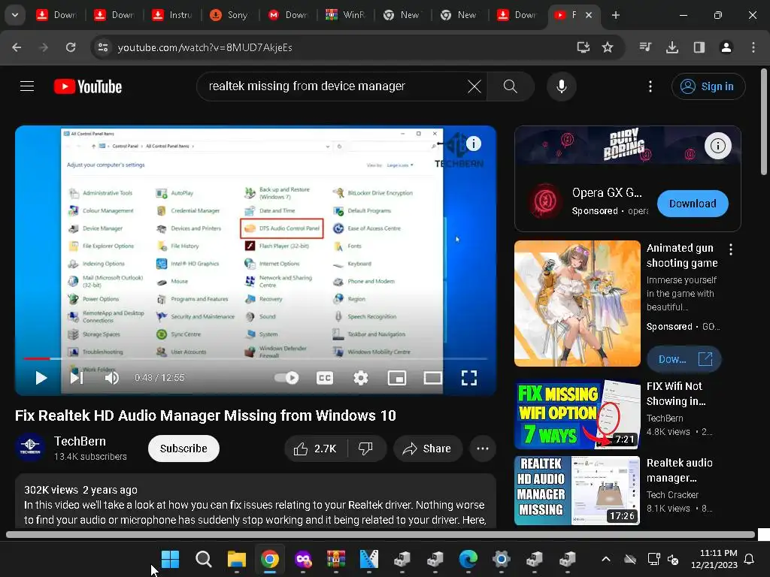Click Download on the Opera GX ad
The width and height of the screenshot is (770, 577).
pyautogui.click(x=693, y=204)
